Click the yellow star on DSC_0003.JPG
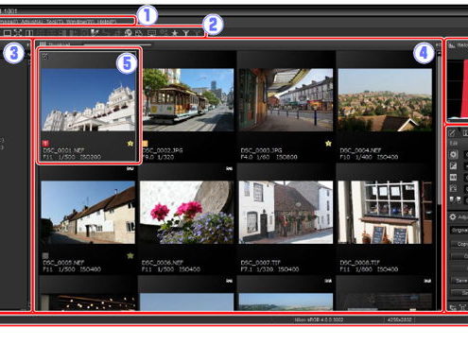 (328, 144)
